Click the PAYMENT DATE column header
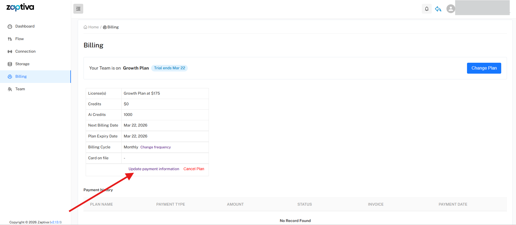This screenshot has height=225, width=516. [x=453, y=204]
